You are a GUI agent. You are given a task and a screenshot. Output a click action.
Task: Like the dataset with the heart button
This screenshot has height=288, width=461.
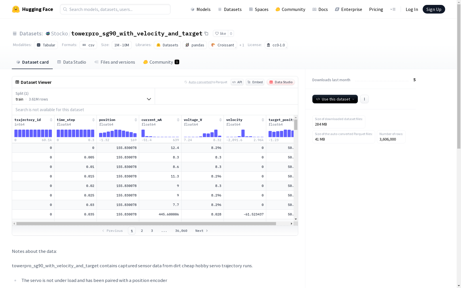tap(220, 33)
